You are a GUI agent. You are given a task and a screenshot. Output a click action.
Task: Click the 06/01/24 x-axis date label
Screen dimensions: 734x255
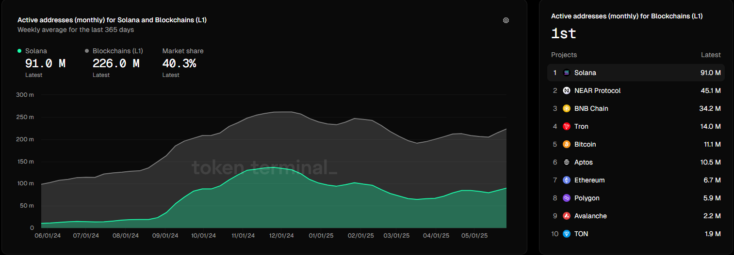click(x=47, y=236)
